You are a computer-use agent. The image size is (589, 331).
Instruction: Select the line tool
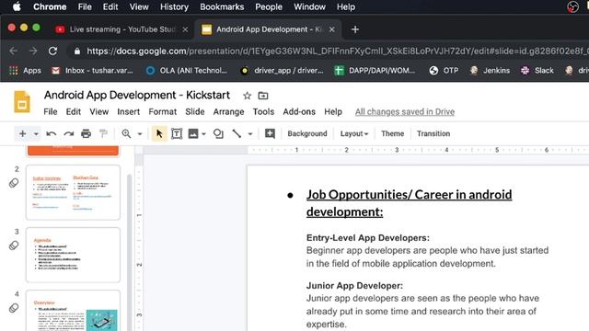pos(237,133)
